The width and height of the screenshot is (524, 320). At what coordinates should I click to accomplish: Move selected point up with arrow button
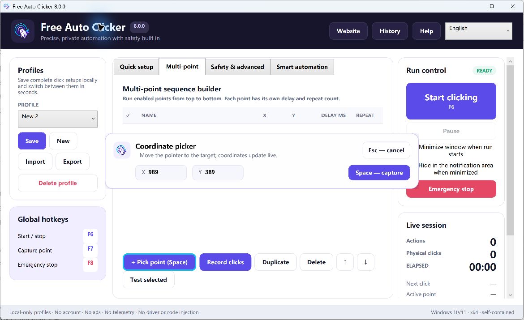345,262
